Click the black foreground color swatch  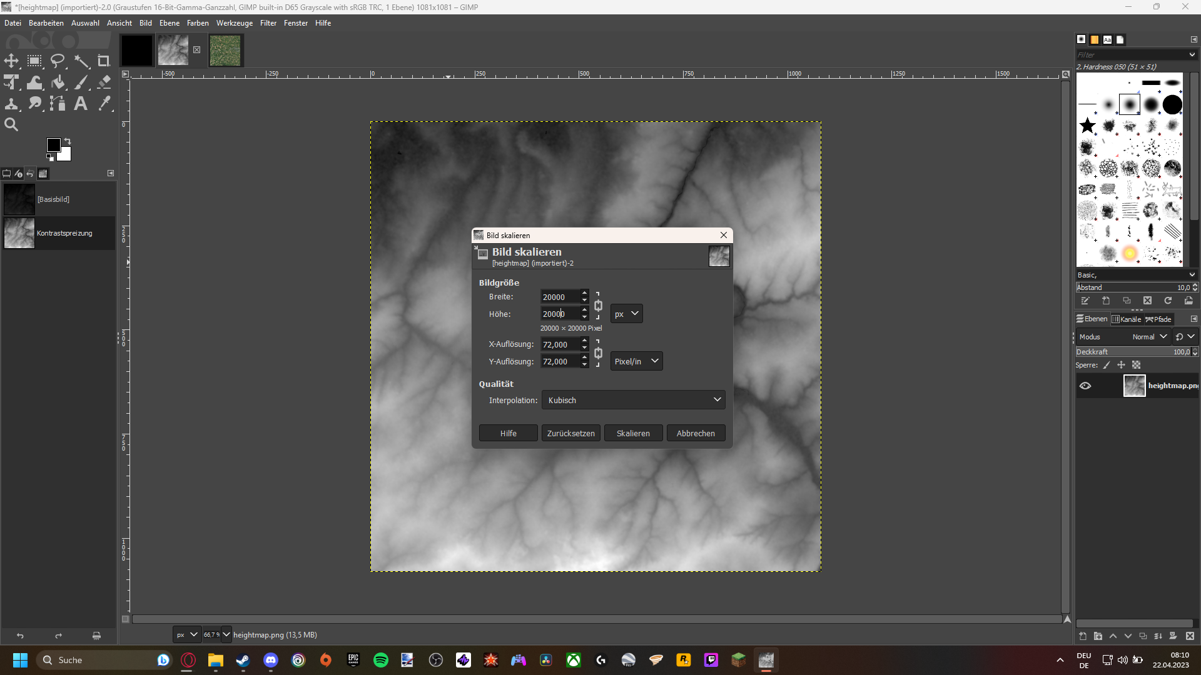pyautogui.click(x=53, y=145)
